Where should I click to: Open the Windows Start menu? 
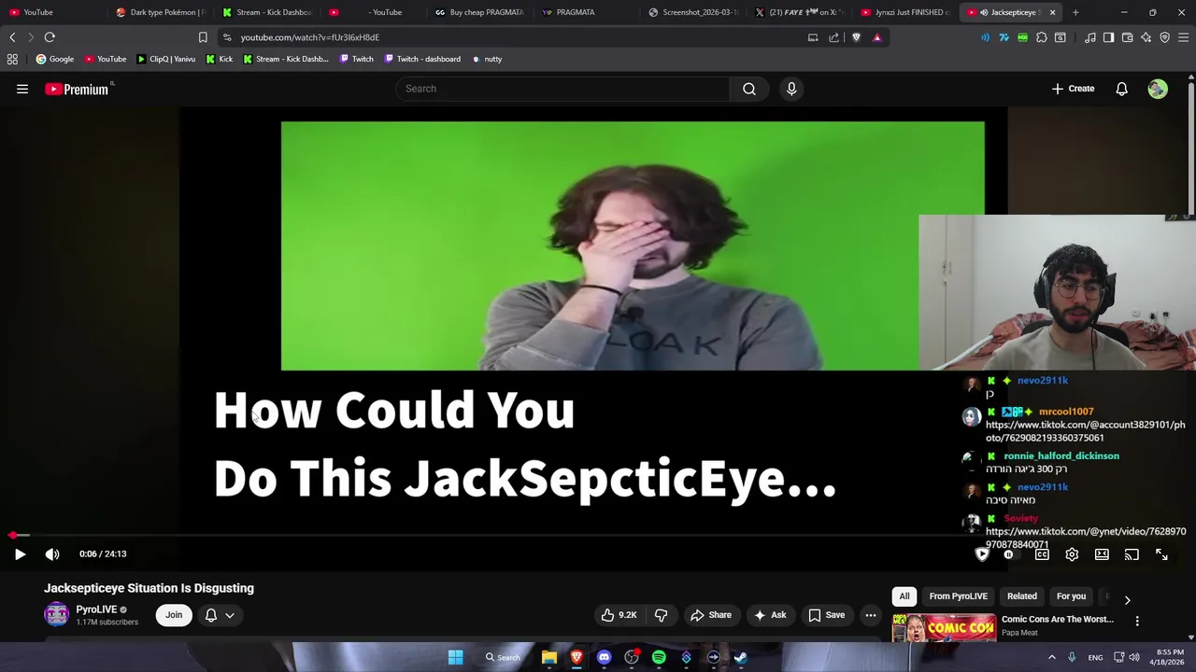pos(455,657)
